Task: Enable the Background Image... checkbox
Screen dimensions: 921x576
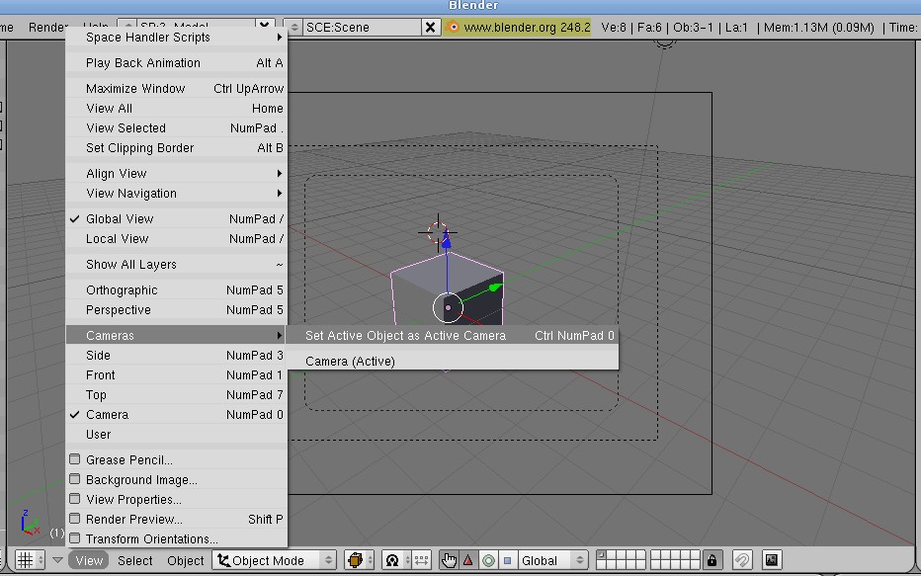Action: [74, 479]
